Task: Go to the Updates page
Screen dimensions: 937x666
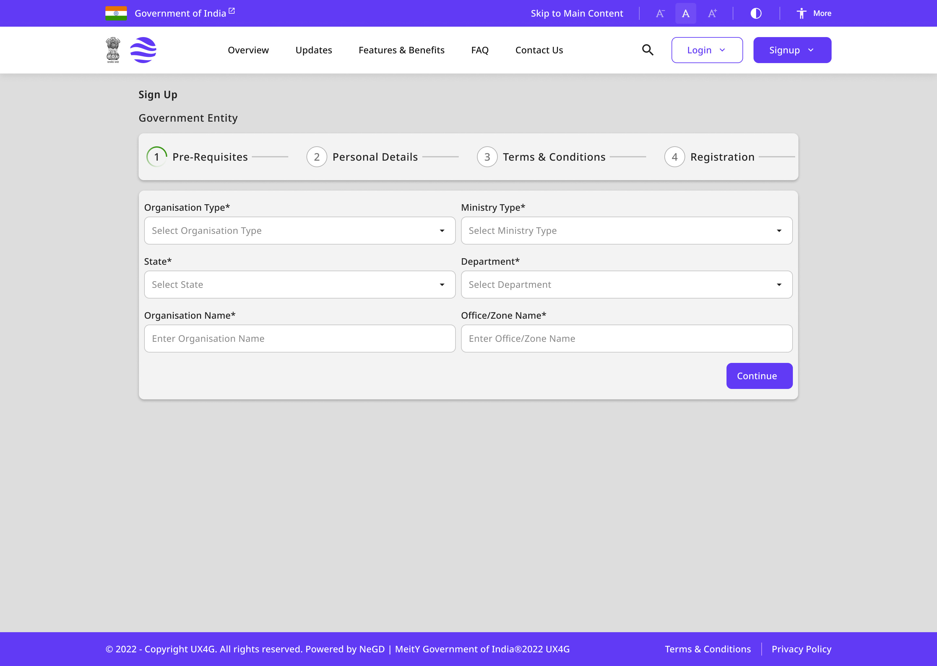Action: [x=314, y=50]
